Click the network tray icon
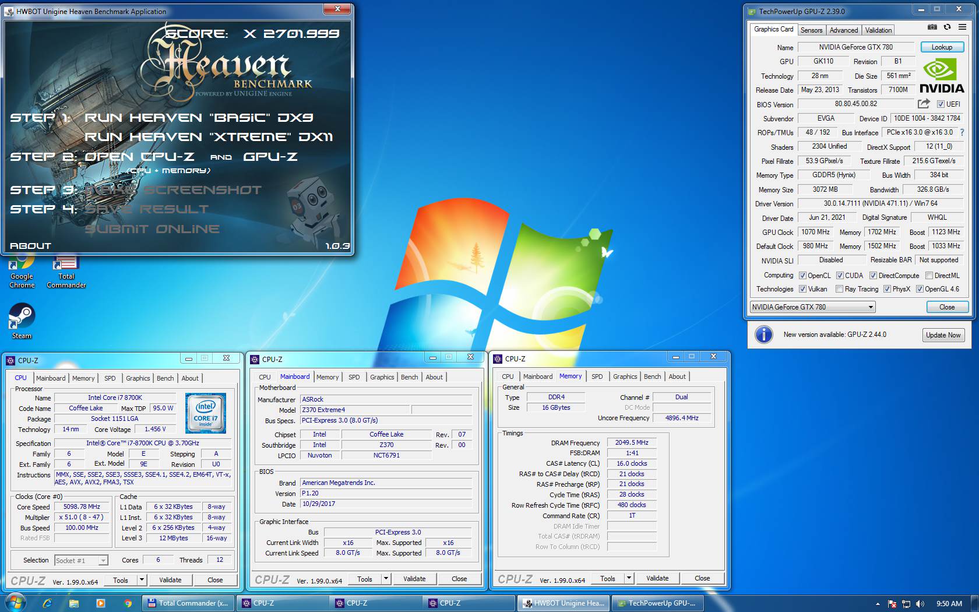This screenshot has width=979, height=612. tap(906, 604)
